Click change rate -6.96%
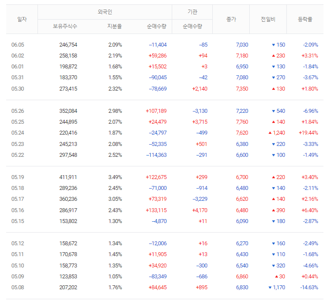The width and height of the screenshot is (330, 301). [x=310, y=111]
